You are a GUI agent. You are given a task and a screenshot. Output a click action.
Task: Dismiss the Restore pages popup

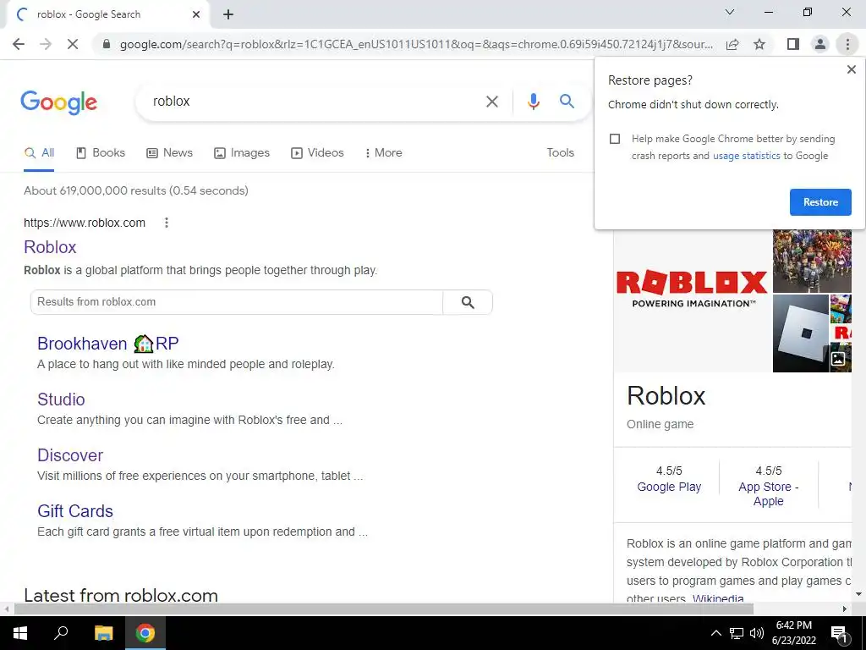point(851,69)
